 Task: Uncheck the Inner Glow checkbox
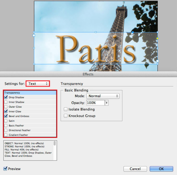(6, 112)
